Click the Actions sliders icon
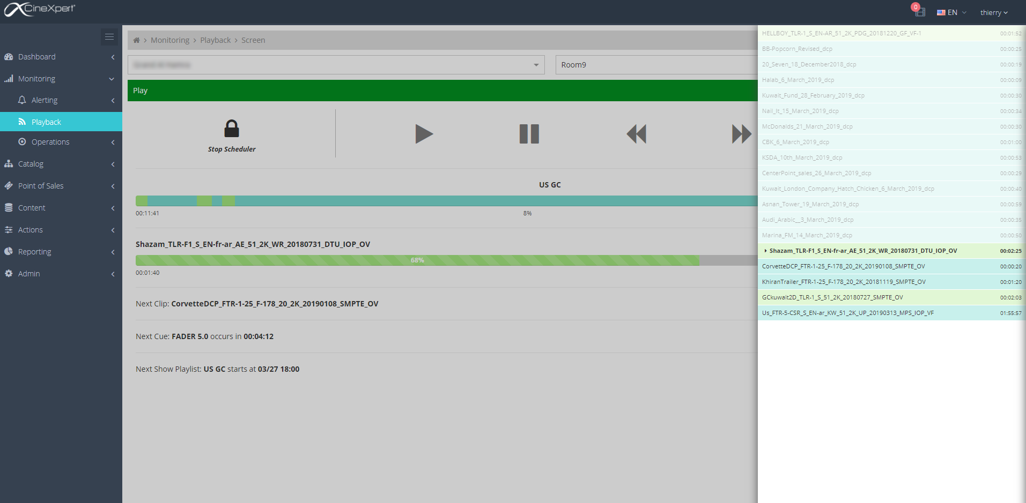The width and height of the screenshot is (1026, 503). (x=9, y=230)
